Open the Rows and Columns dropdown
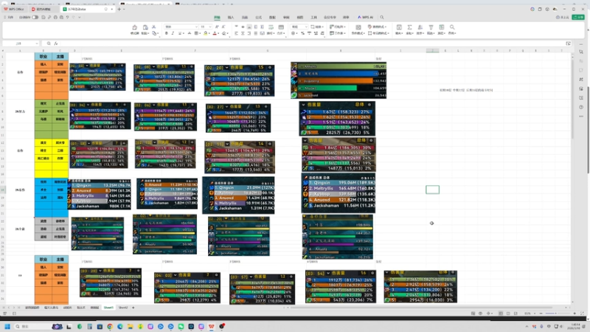 [338, 27]
